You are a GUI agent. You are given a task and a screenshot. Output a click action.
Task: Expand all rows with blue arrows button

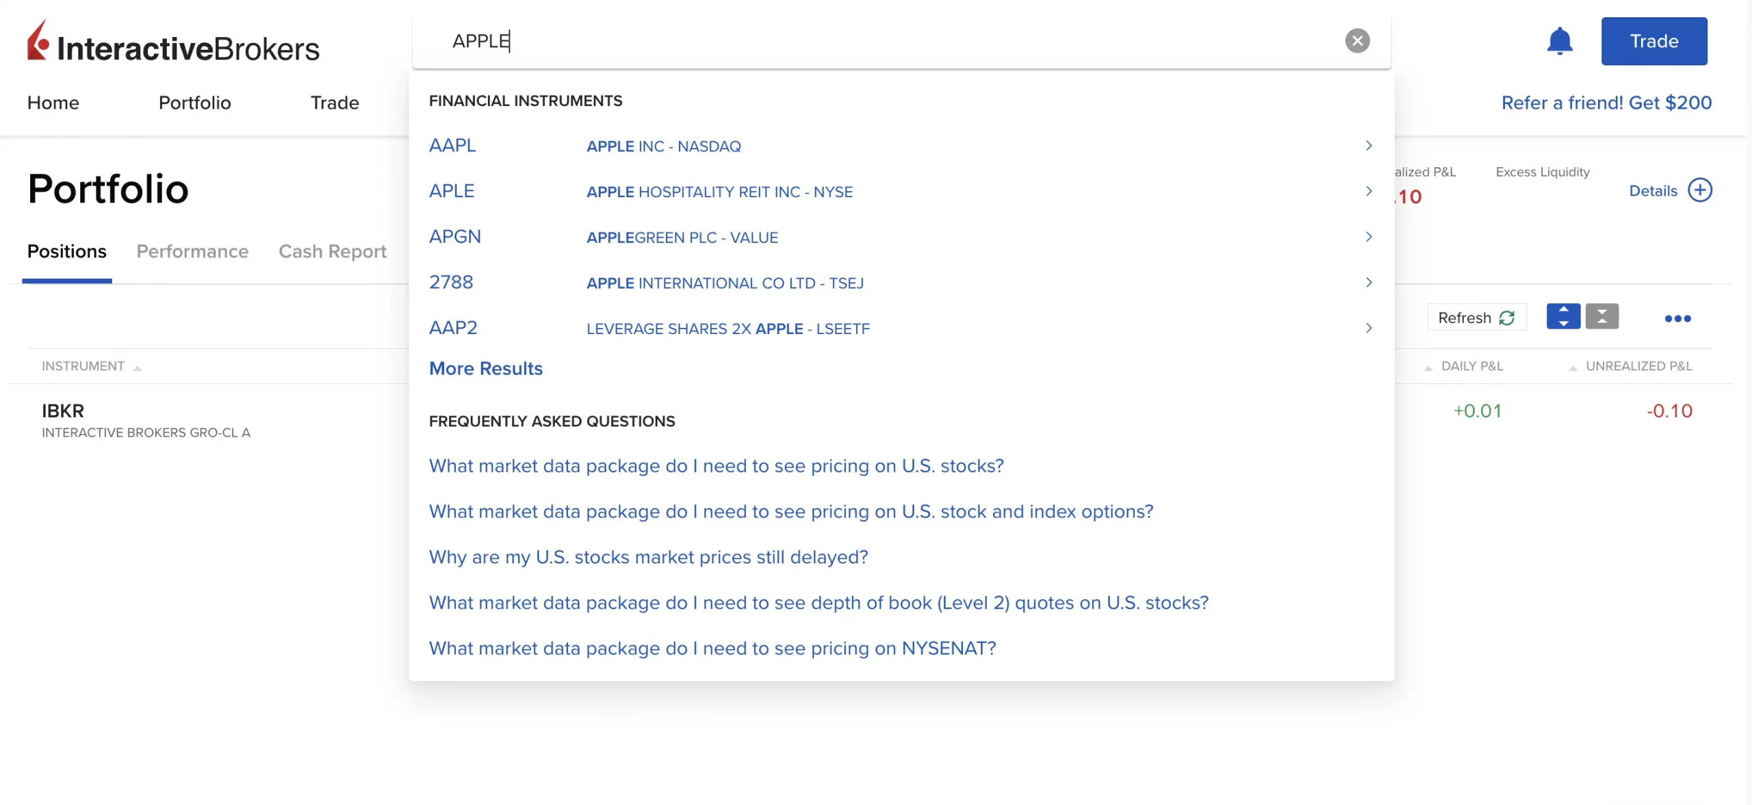click(x=1563, y=316)
